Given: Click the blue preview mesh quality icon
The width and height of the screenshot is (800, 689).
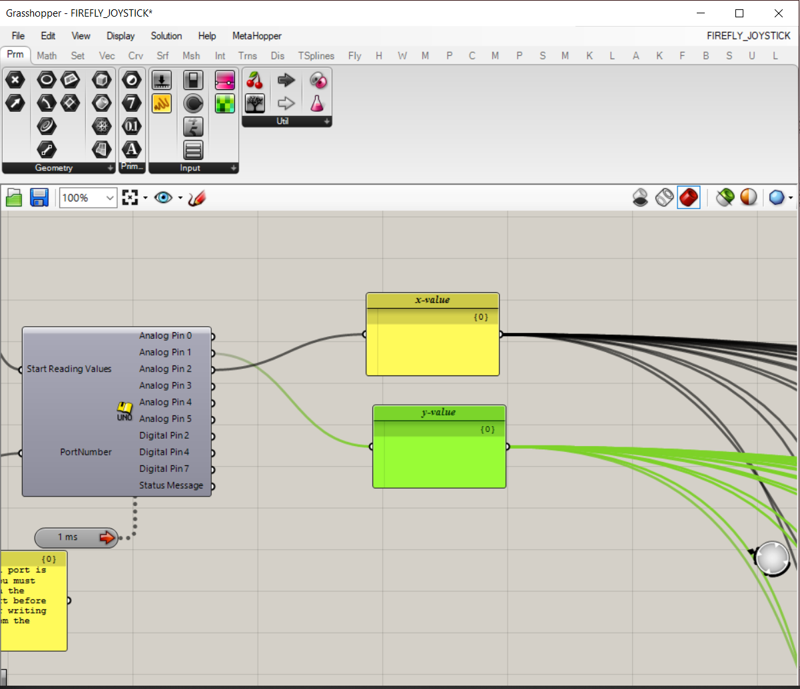Looking at the screenshot, I should [x=777, y=198].
